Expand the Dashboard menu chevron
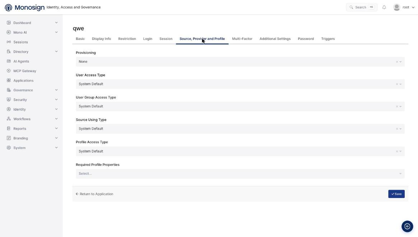Viewport: 418px width, 237px height. point(56,23)
